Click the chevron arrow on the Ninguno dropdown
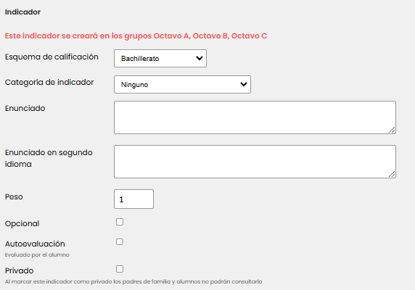 pos(244,84)
